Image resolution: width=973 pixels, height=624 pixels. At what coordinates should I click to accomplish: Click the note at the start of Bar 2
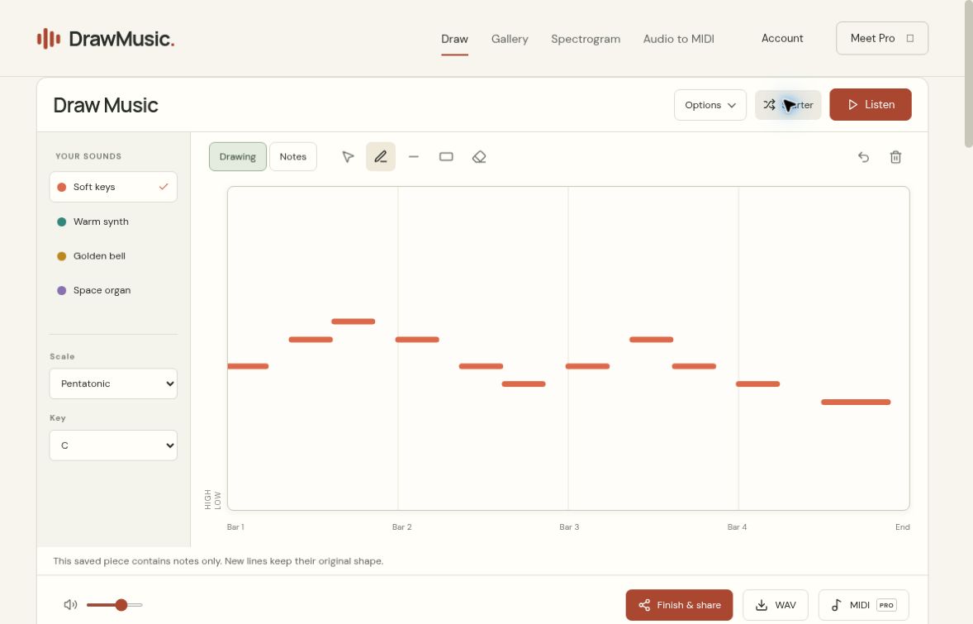click(417, 339)
